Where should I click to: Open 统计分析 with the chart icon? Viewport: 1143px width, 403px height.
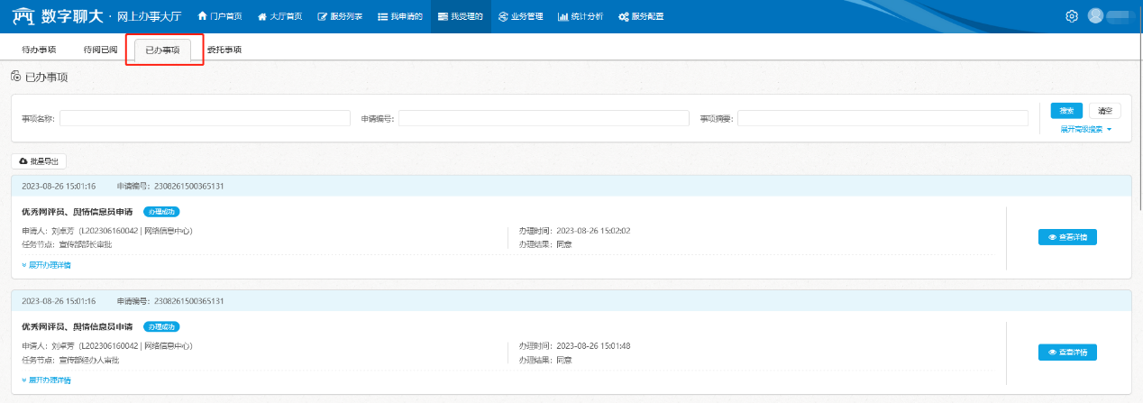pos(581,16)
